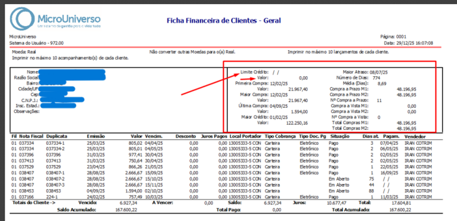Image resolution: width=457 pixels, height=221 pixels.
Task: Click the Totais do Cliente -> label
Action: click(34, 203)
